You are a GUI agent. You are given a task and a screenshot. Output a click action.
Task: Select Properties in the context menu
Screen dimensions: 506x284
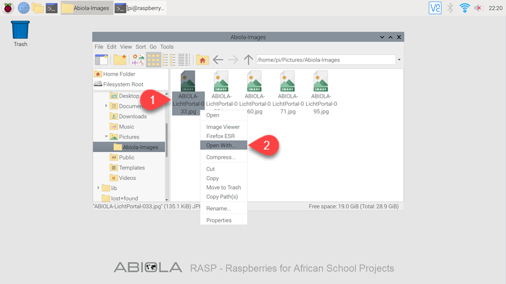pos(219,220)
